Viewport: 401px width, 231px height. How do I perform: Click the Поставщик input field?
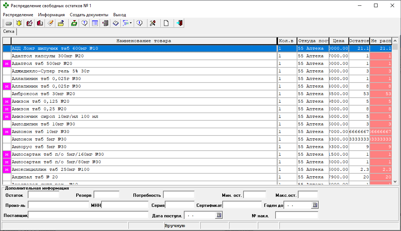point(88,215)
